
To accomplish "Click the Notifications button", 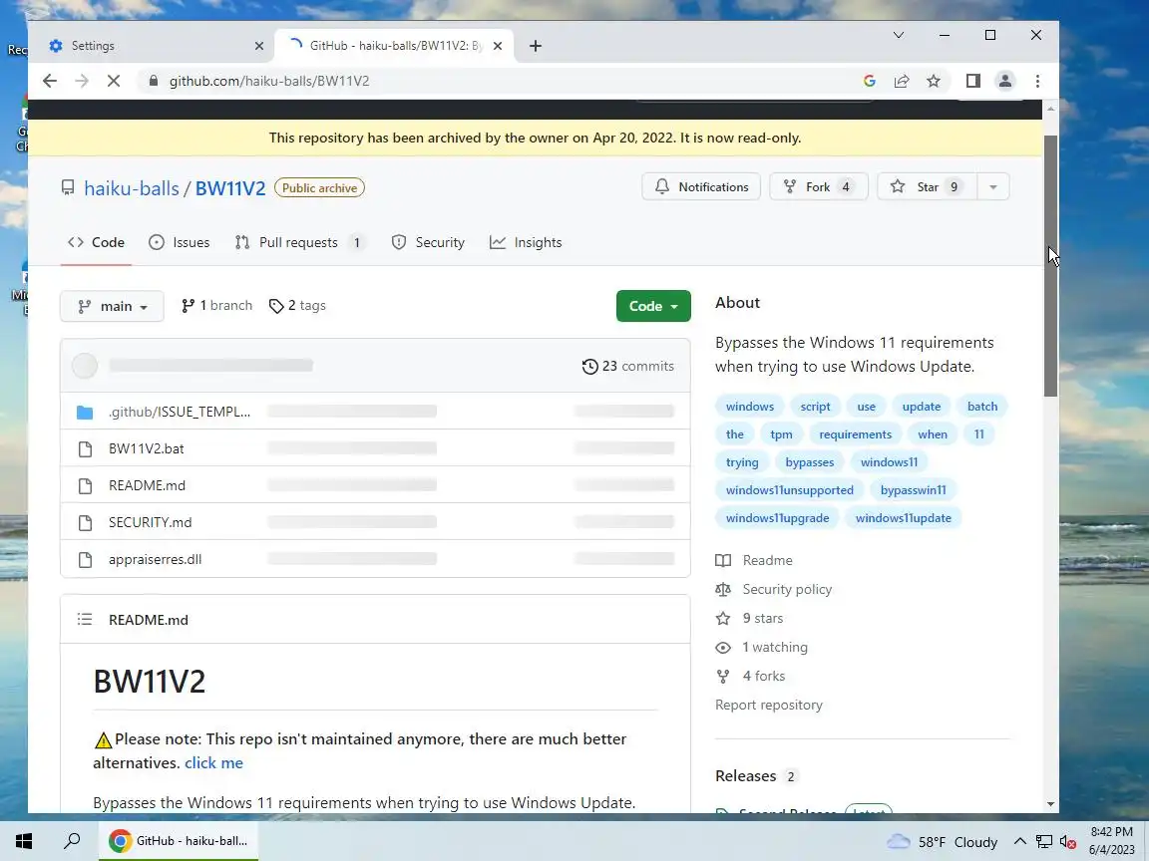I will click(701, 186).
